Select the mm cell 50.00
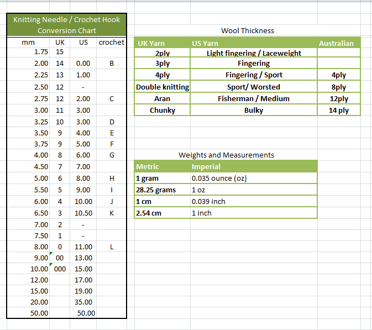Image resolution: width=372 pixels, height=330 pixels. pyautogui.click(x=28, y=313)
